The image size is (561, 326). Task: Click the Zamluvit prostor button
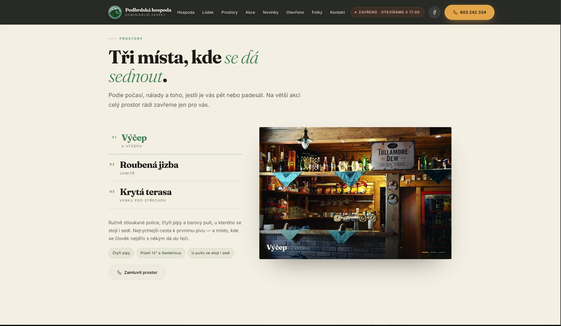pos(137,272)
